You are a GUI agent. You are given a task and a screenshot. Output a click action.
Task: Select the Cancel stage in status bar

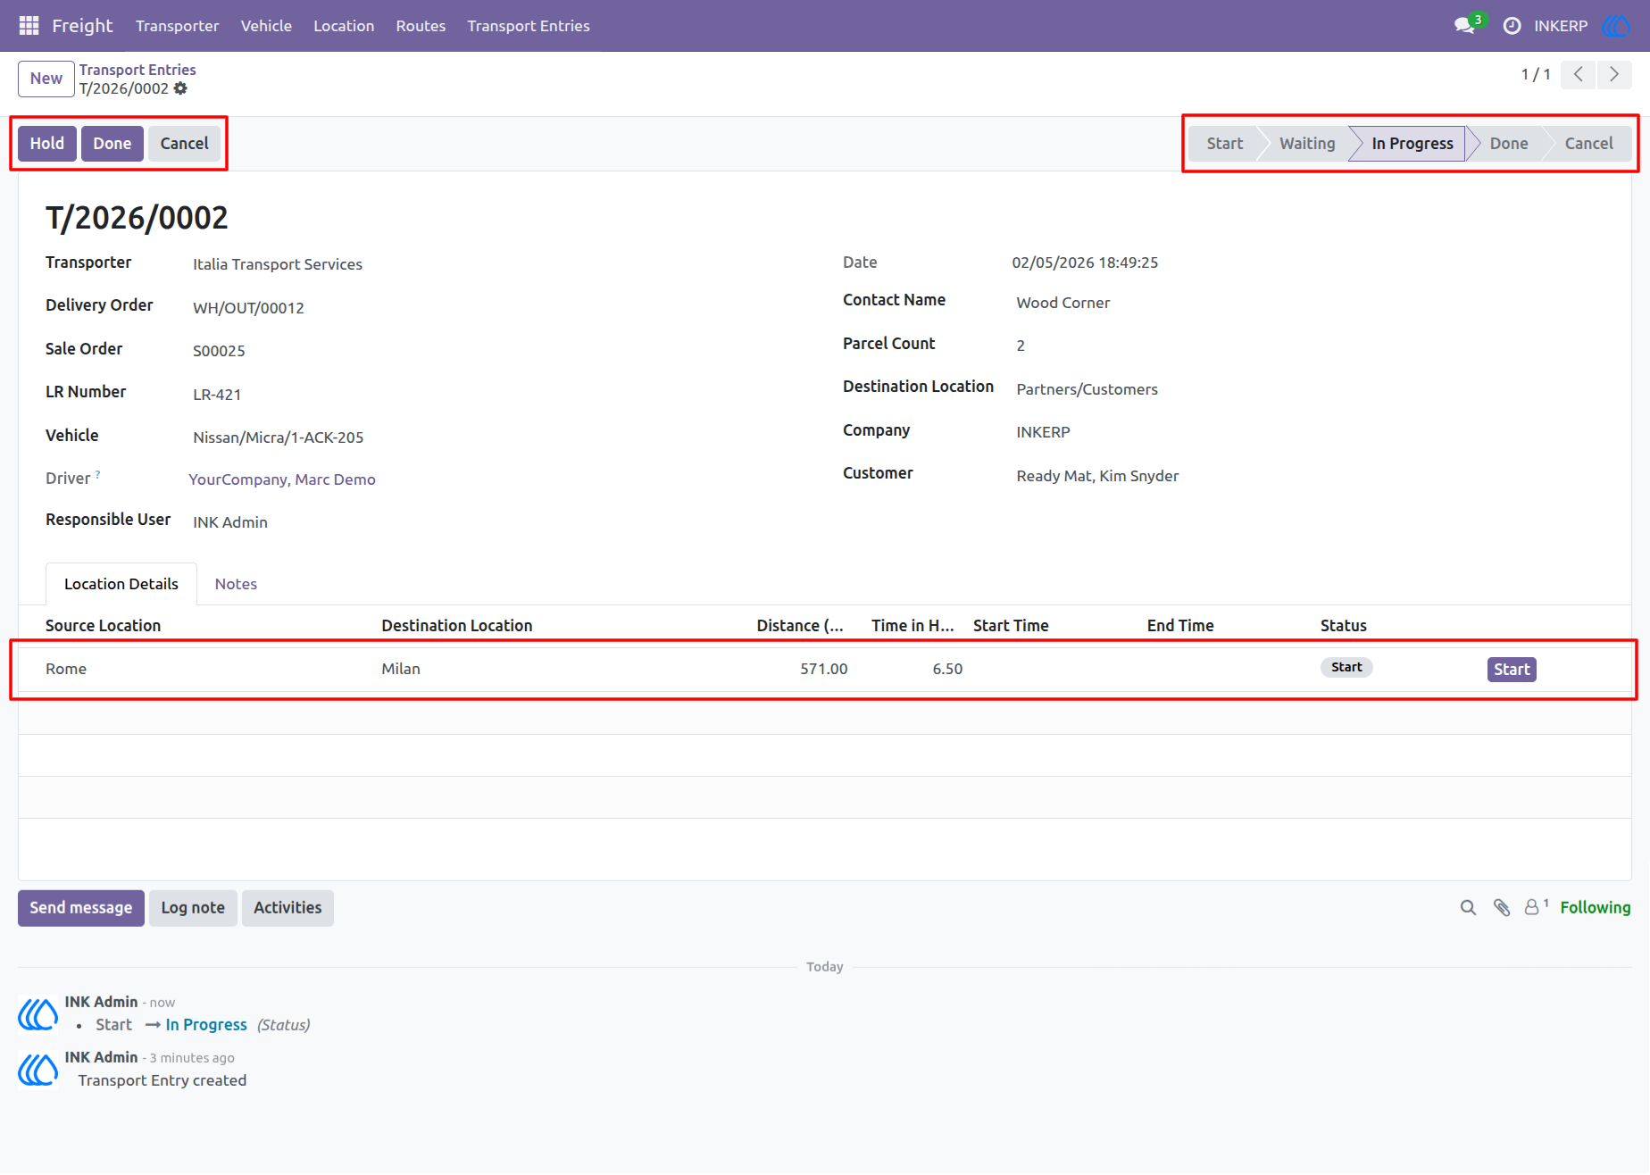coord(1589,144)
